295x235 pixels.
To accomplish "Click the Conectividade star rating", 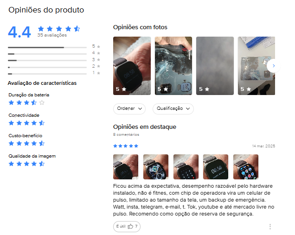I will [x=26, y=123].
